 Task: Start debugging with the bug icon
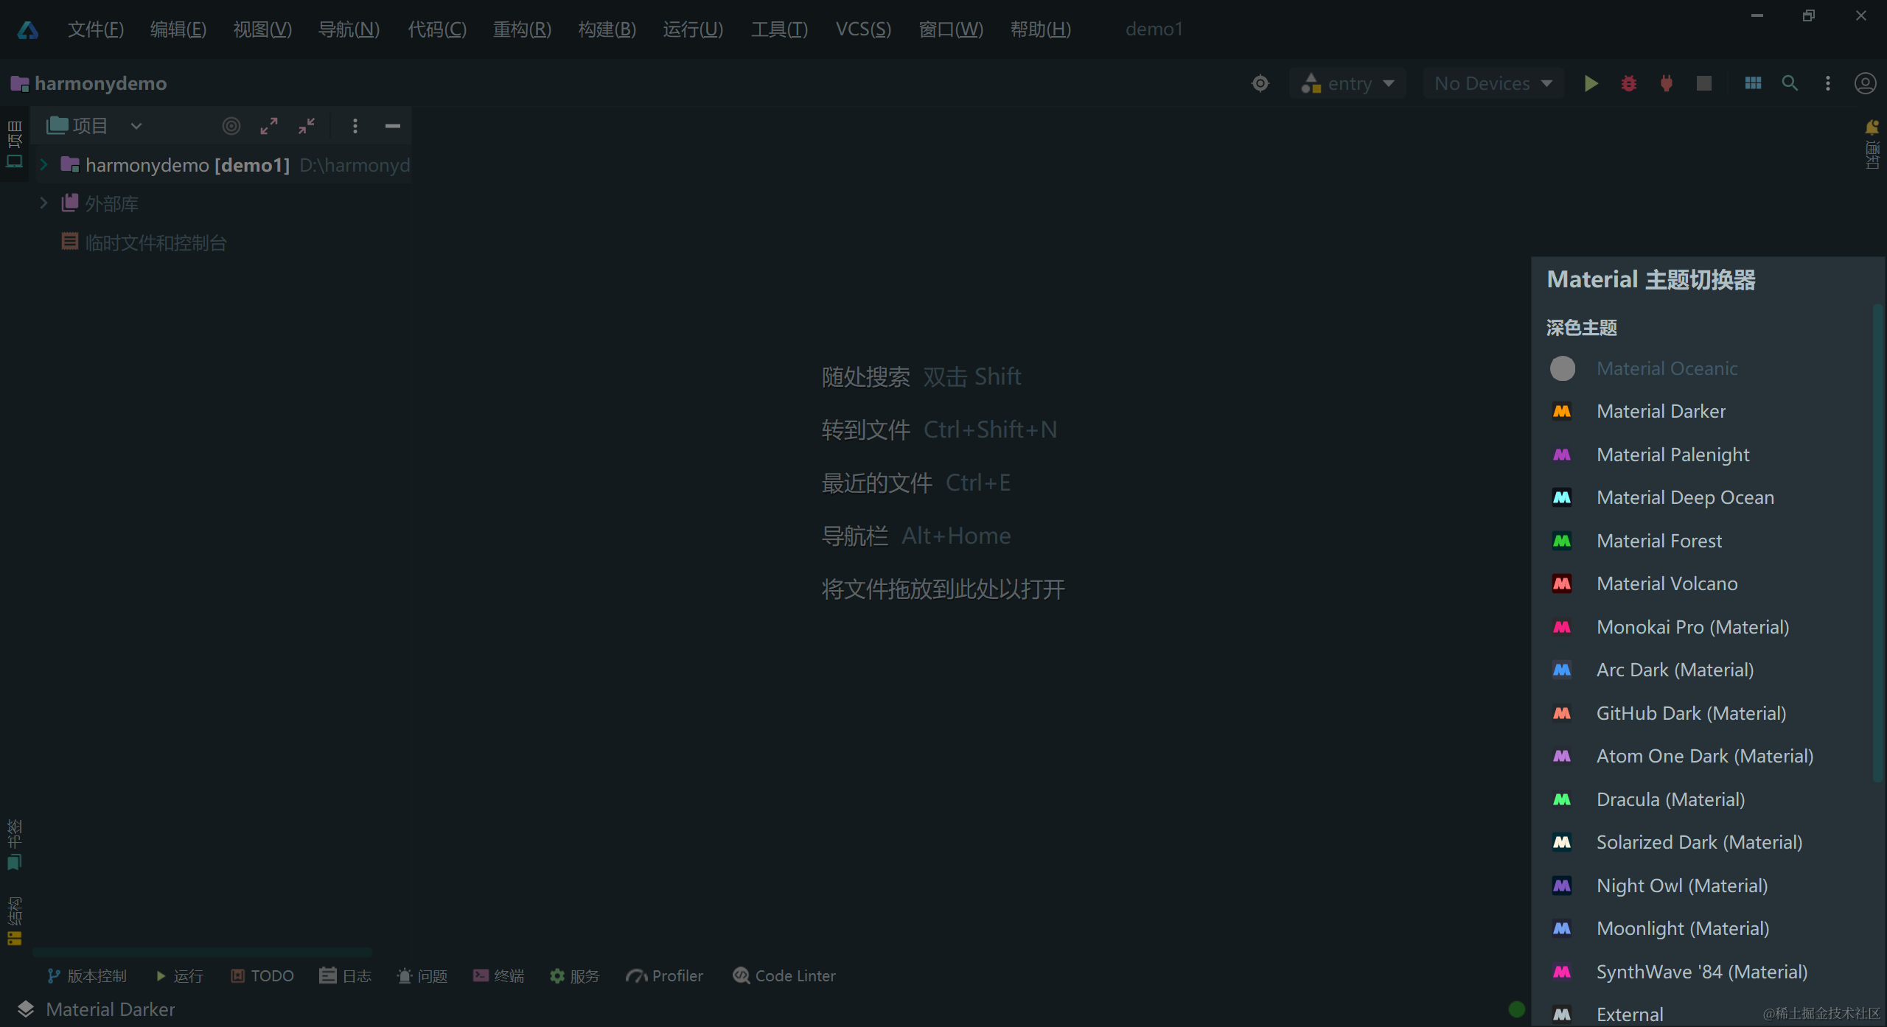pos(1628,83)
